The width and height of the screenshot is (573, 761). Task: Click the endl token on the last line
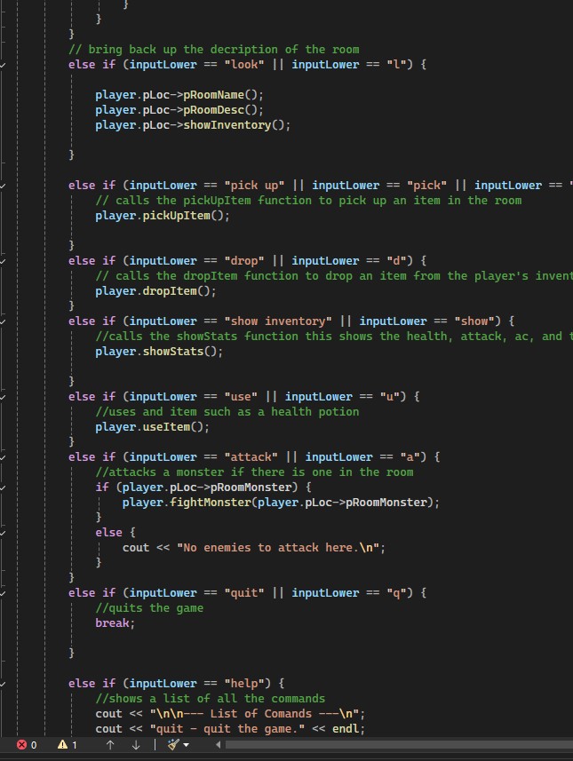(346, 729)
